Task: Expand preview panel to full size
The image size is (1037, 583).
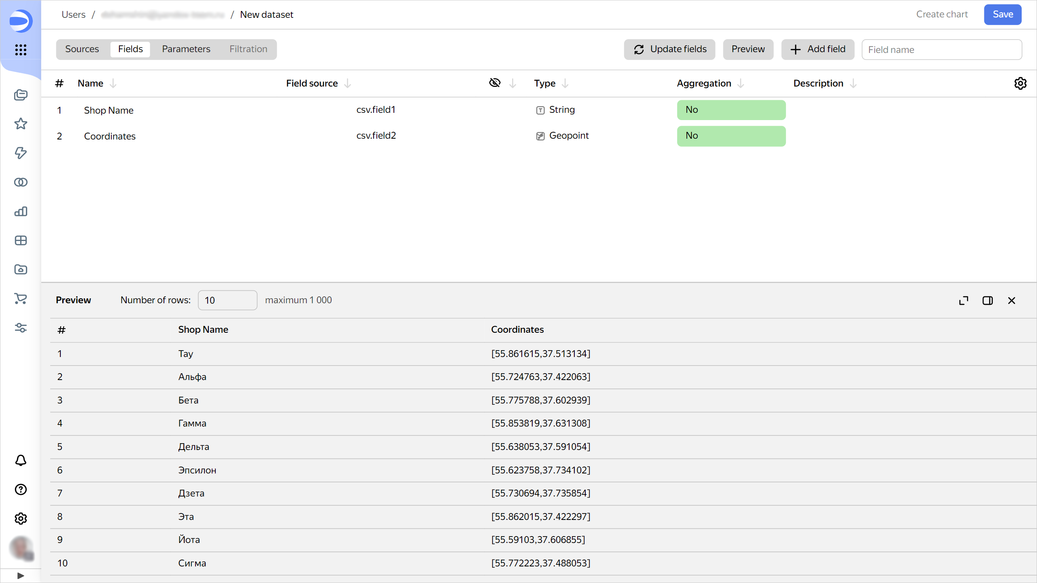Action: pyautogui.click(x=964, y=300)
